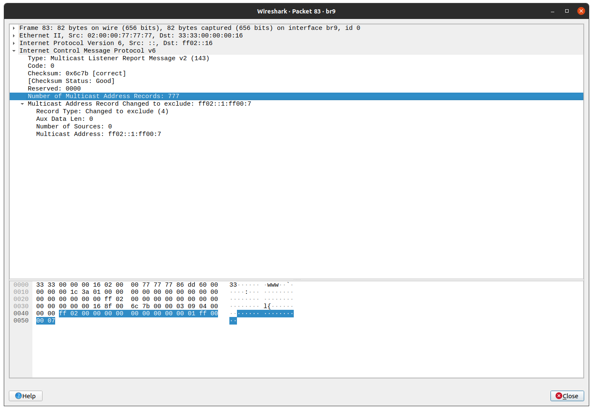Expand the Frame 83 tree node
Viewport: 593px width, 410px height.
click(x=14, y=28)
